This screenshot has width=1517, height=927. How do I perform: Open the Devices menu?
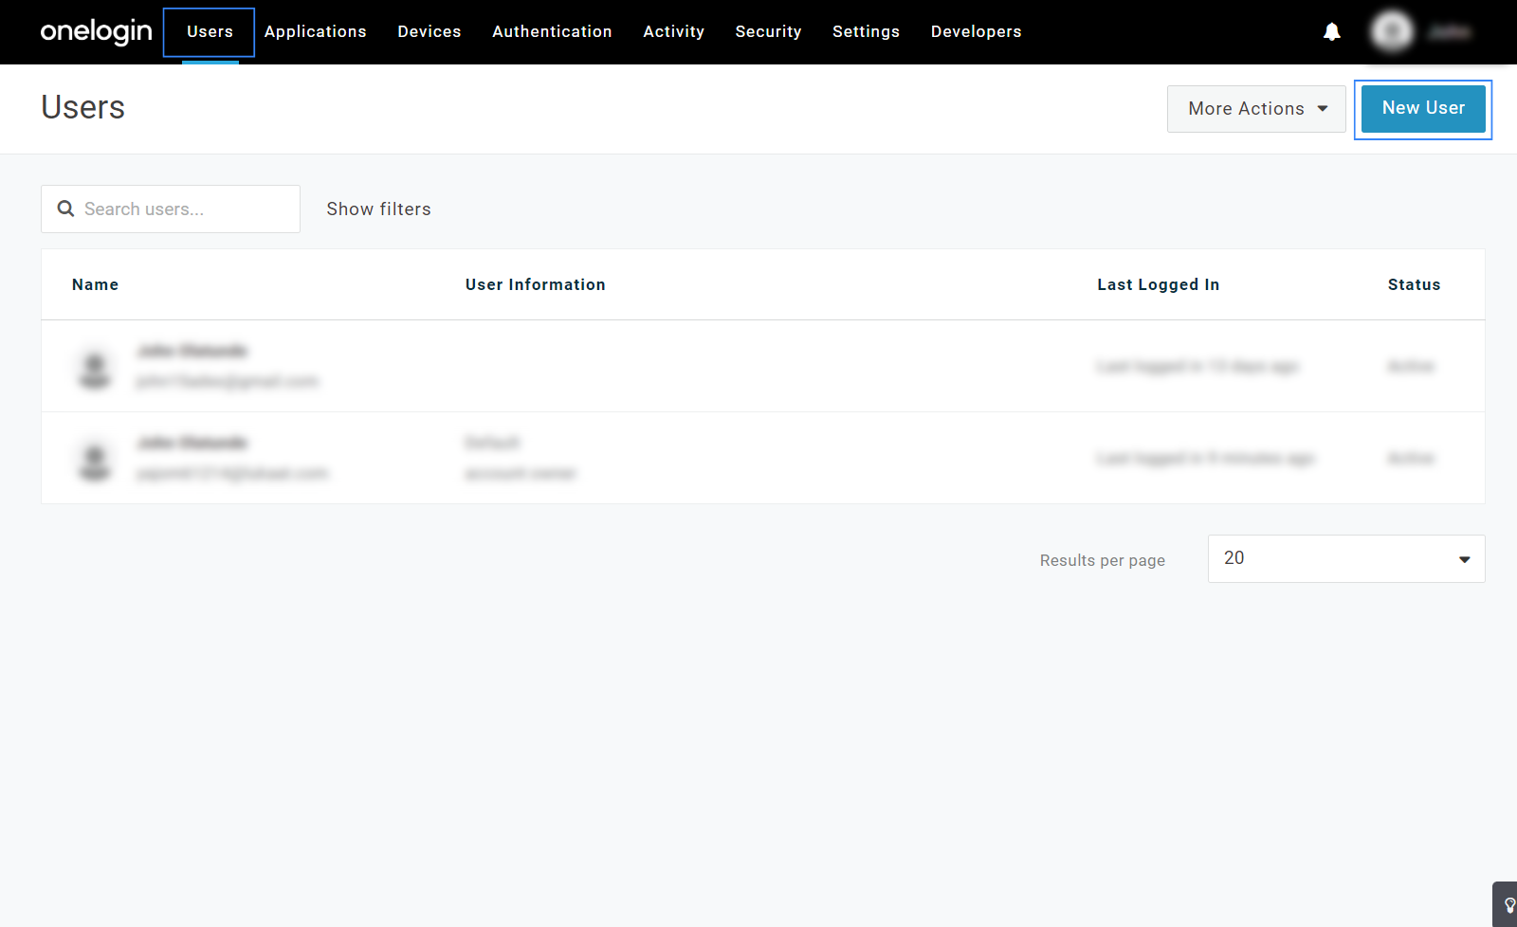click(429, 32)
